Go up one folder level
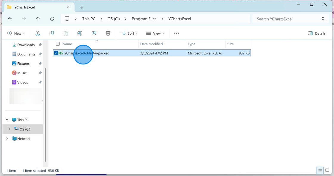The height and width of the screenshot is (176, 334). [38, 19]
